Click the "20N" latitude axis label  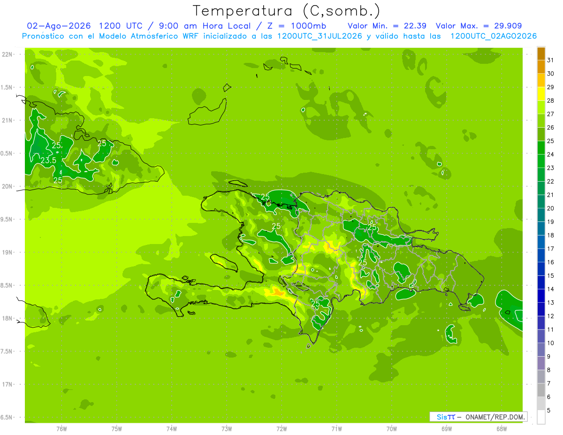click(x=7, y=186)
